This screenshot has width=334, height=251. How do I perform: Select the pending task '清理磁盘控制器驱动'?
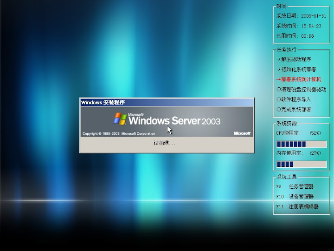click(302, 89)
